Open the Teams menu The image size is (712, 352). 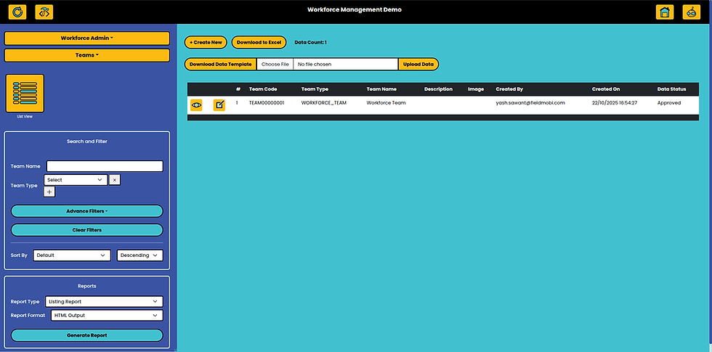(86, 55)
